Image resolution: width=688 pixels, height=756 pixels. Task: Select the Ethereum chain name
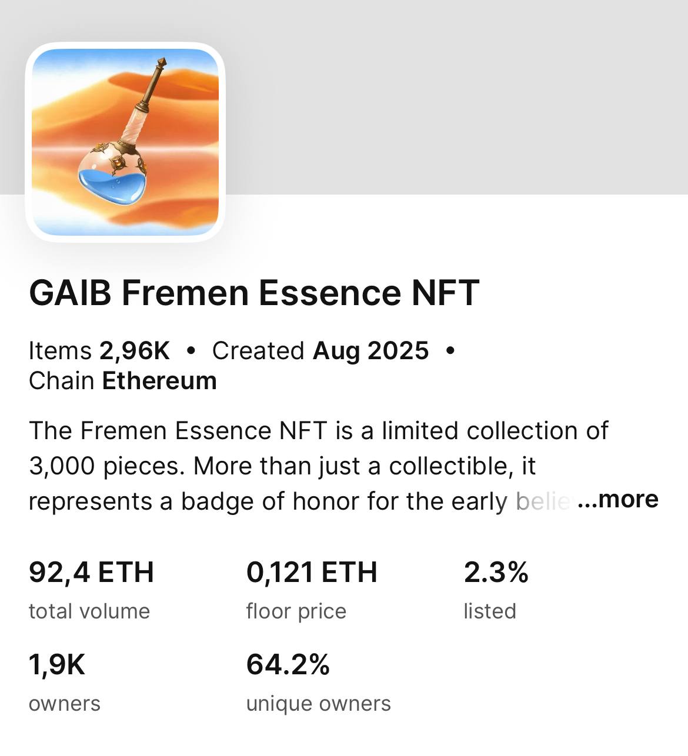click(159, 381)
